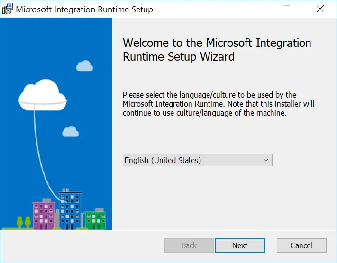This screenshot has width=337, height=263.
Task: Expand the language dropdown arrow
Action: point(266,160)
